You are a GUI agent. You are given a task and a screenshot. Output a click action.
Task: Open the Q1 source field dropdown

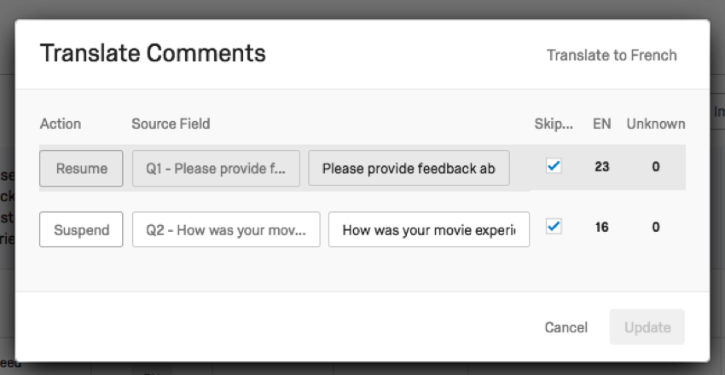[x=216, y=168]
